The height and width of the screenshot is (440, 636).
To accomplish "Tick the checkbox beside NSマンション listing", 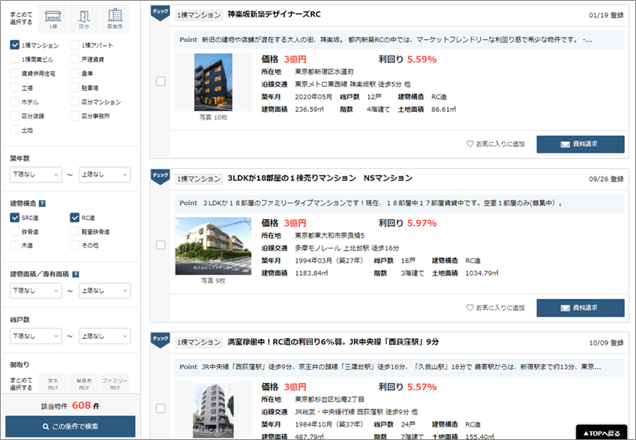I will coord(160,245).
